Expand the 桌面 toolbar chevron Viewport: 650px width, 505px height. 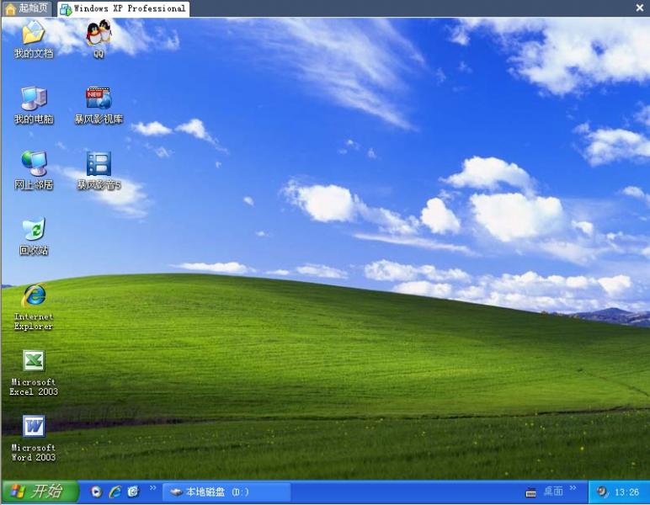coord(573,488)
